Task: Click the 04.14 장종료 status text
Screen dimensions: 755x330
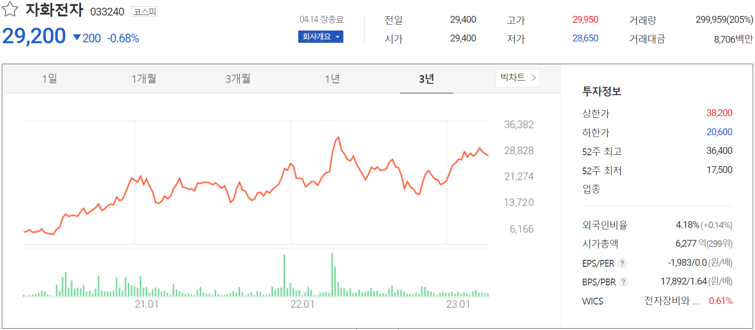Action: pyautogui.click(x=321, y=19)
